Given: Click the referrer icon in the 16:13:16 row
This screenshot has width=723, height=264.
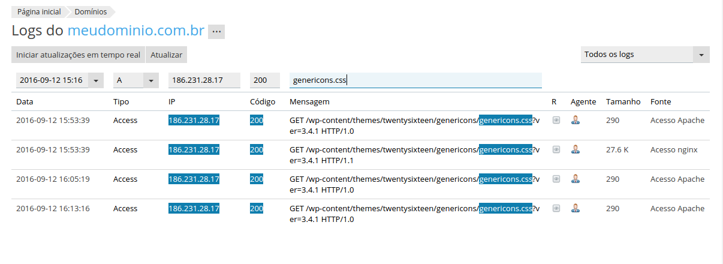Looking at the screenshot, I should pyautogui.click(x=556, y=208).
